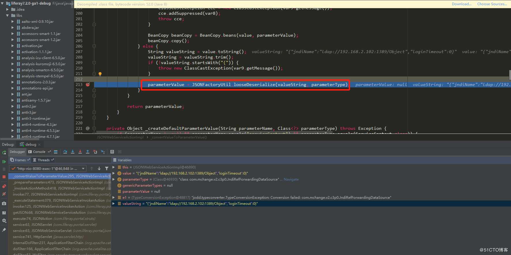Toggle the breakpoint on line 213

tap(88, 85)
